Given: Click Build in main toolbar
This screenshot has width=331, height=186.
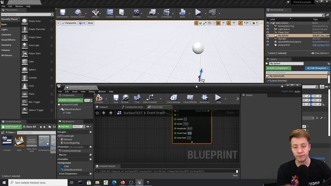Looking at the screenshot, I should (x=183, y=13).
